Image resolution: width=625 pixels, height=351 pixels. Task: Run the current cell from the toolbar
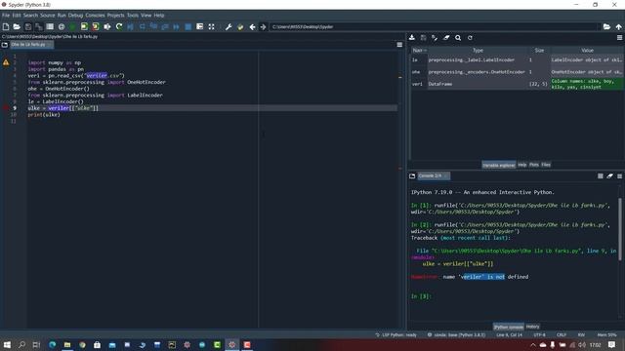click(x=84, y=26)
